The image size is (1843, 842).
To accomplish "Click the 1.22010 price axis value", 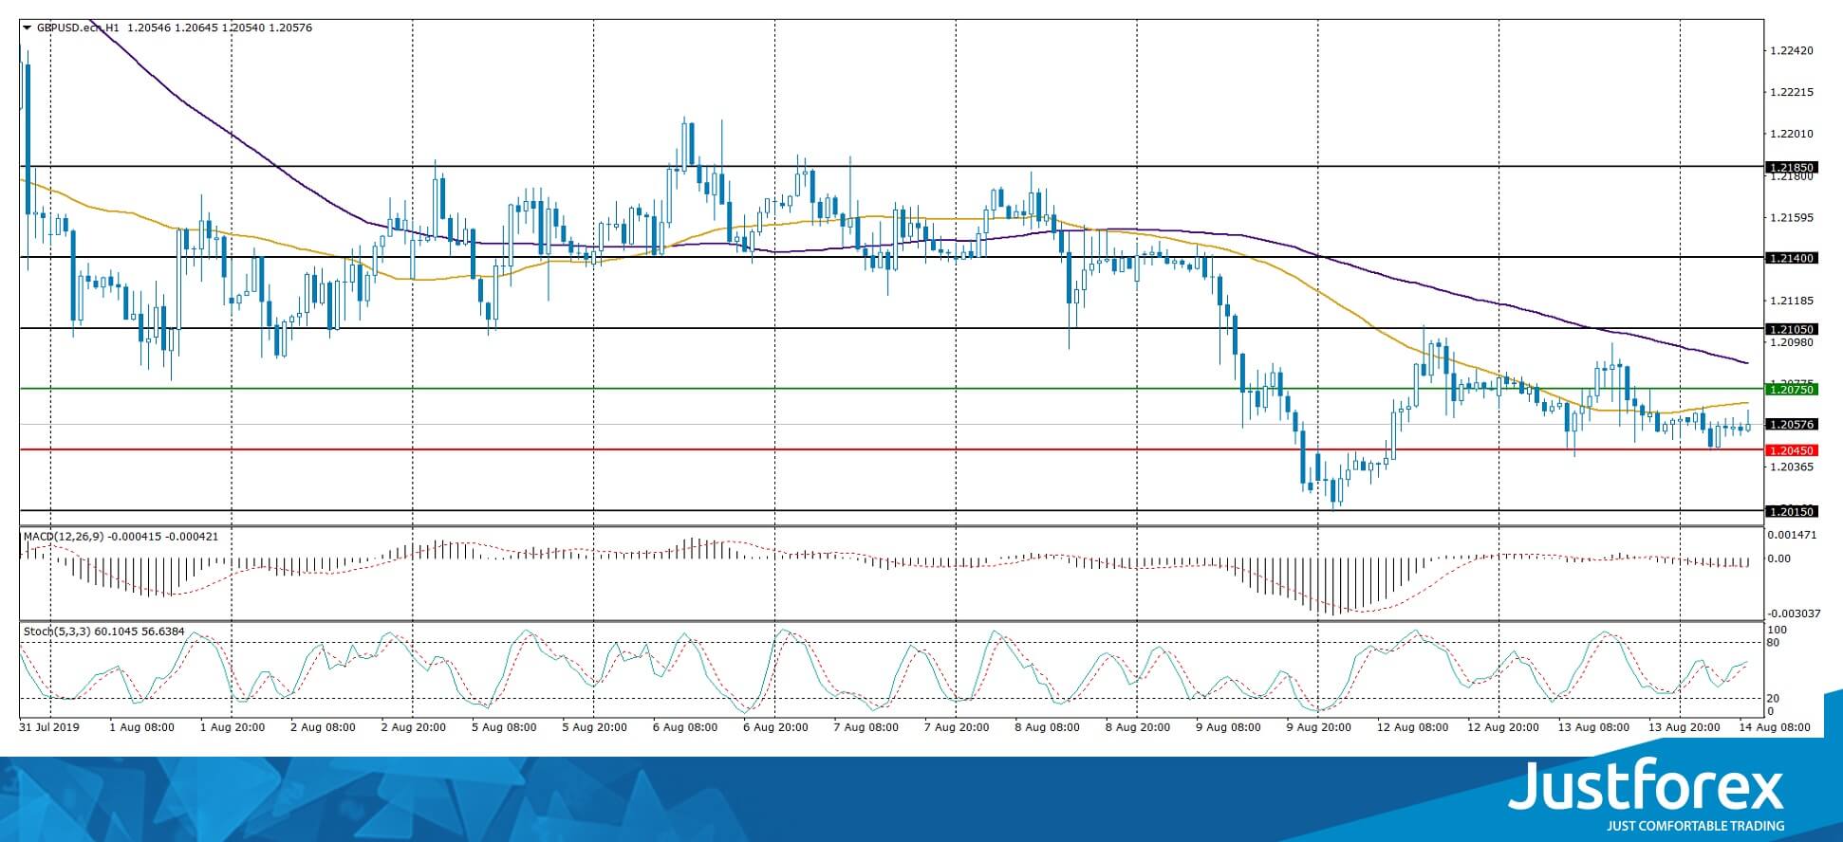I will point(1792,134).
